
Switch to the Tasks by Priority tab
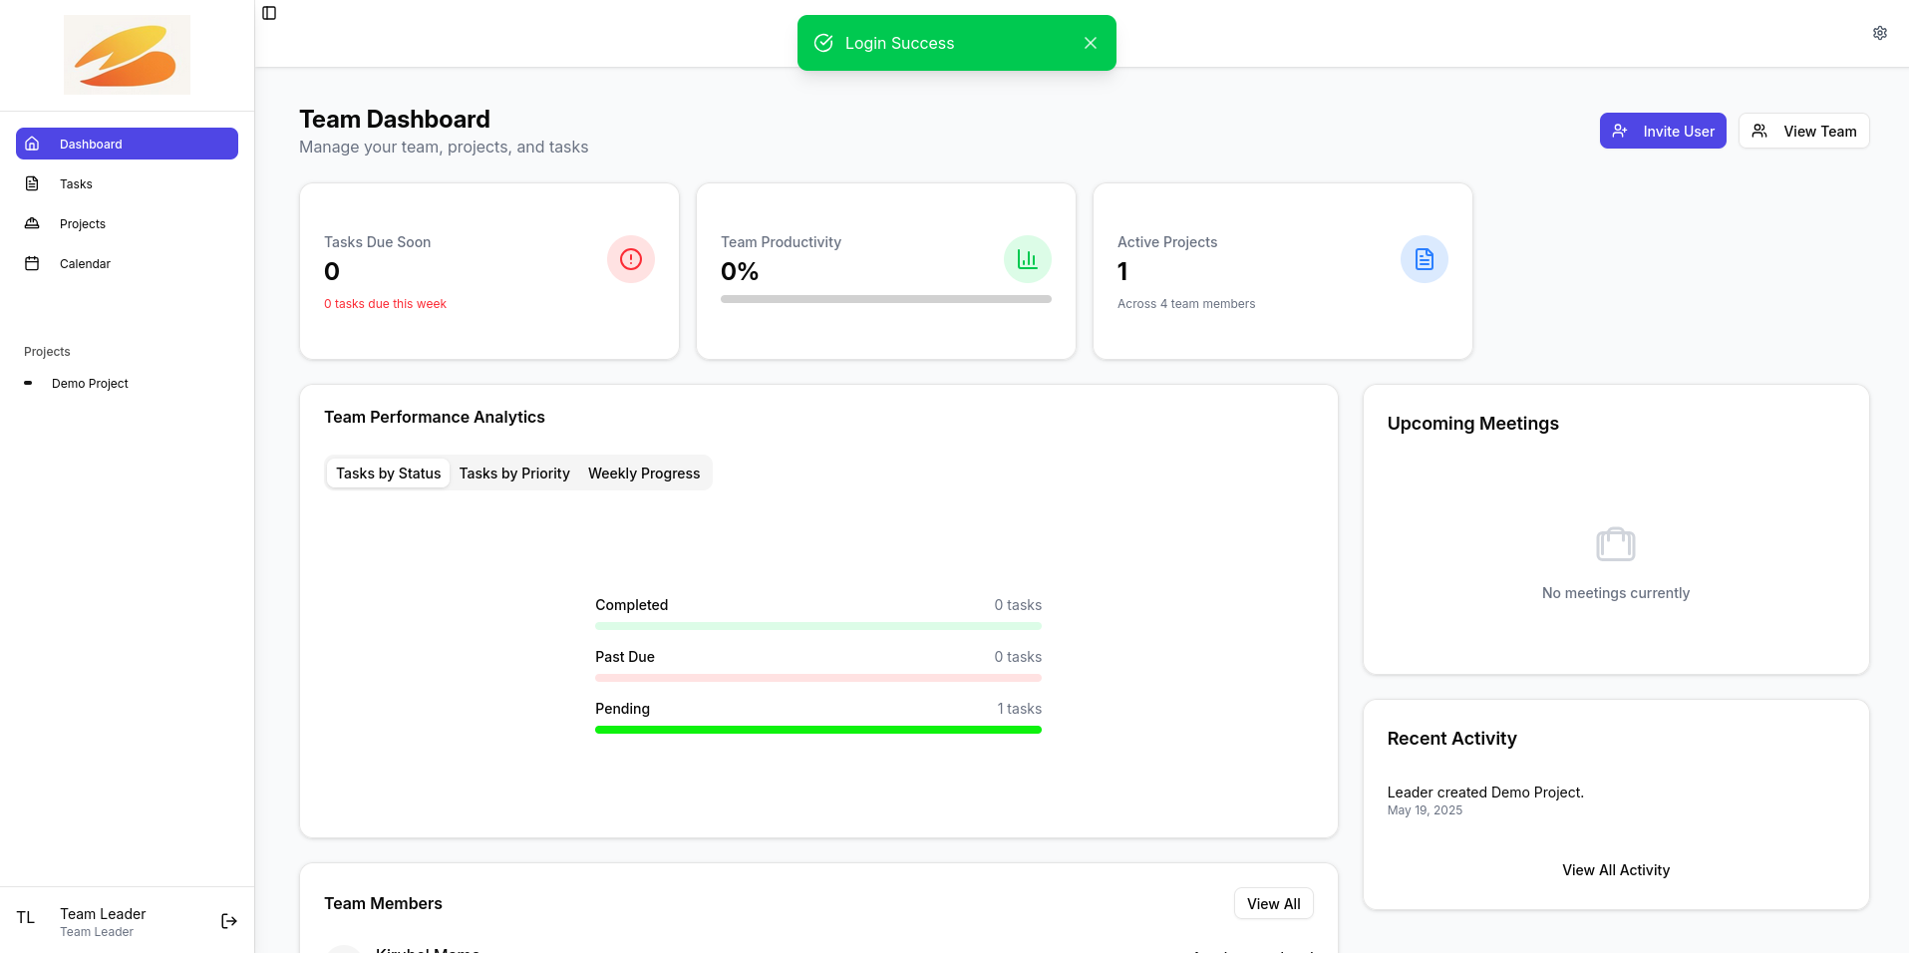(514, 474)
